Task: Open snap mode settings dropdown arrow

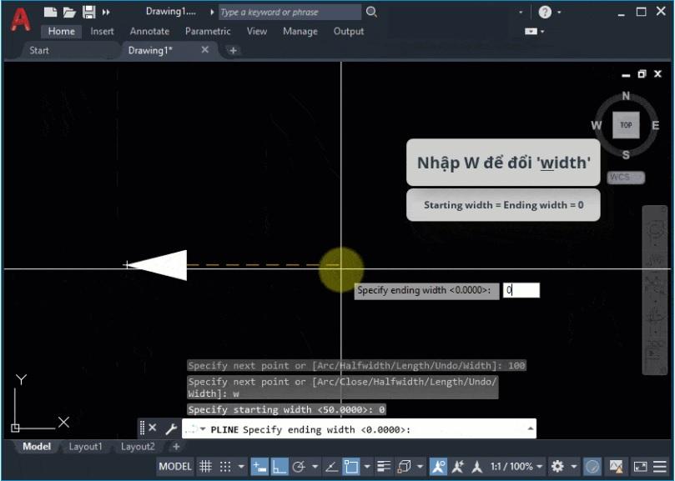Action: pyautogui.click(x=241, y=466)
